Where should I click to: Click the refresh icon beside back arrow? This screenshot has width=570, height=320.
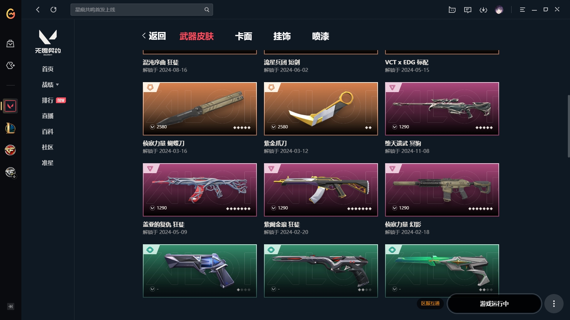coord(53,10)
